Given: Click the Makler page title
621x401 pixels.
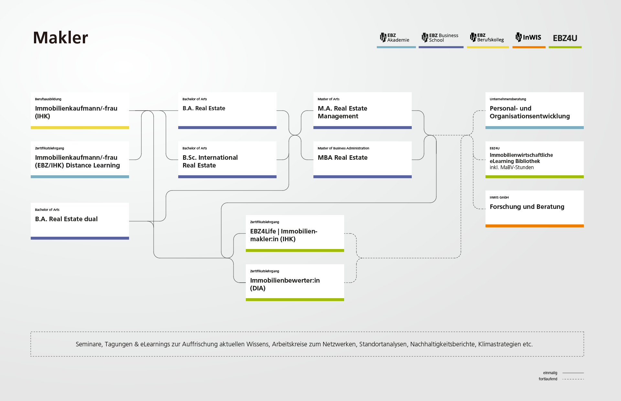Looking at the screenshot, I should tap(60, 38).
